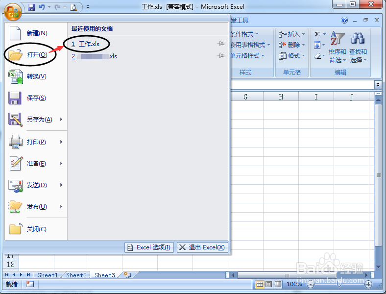Click the 删除 cells button
The width and height of the screenshot is (386, 294).
tap(292, 45)
